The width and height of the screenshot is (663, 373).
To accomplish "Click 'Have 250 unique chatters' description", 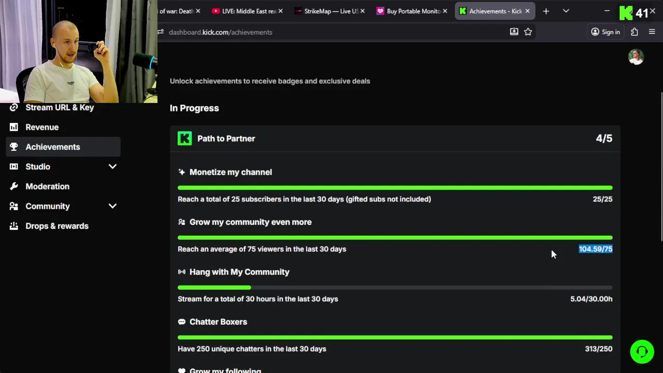I will (252, 349).
